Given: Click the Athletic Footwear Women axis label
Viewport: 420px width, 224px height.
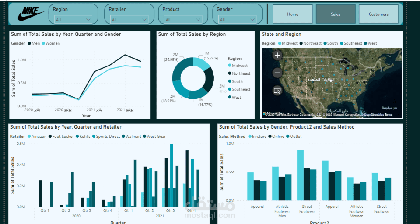Looking at the screenshot, I should coord(357,211).
